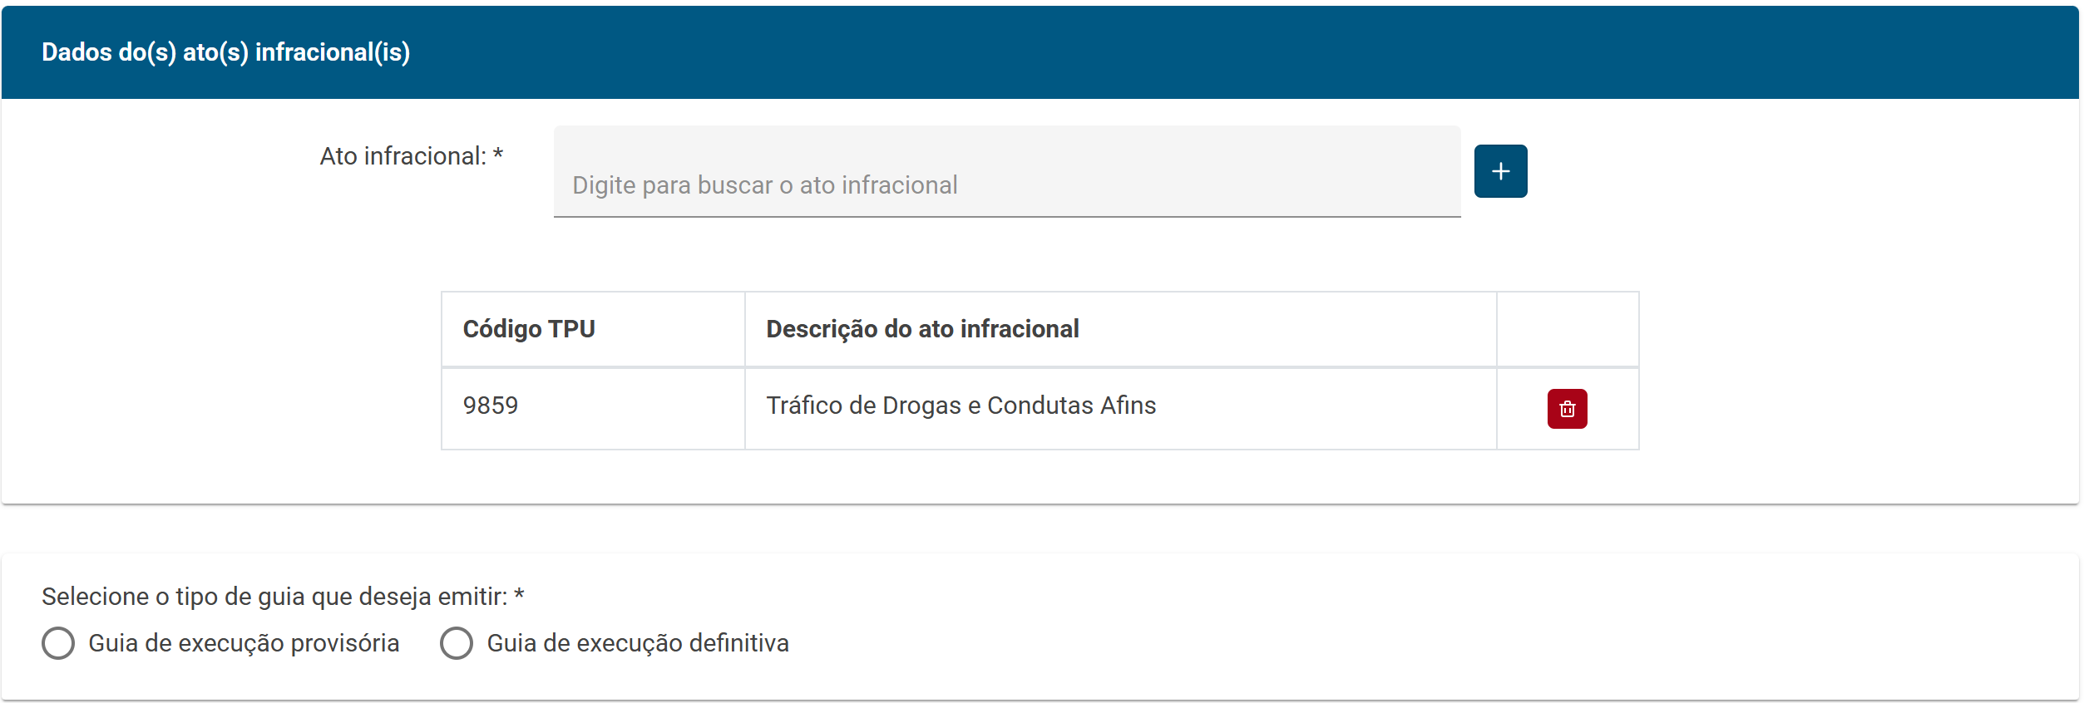
Task: Select Guia de execução provisória radio button
Action: coord(58,643)
